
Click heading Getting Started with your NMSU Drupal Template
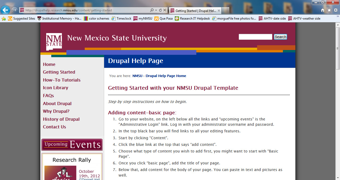click(173, 88)
